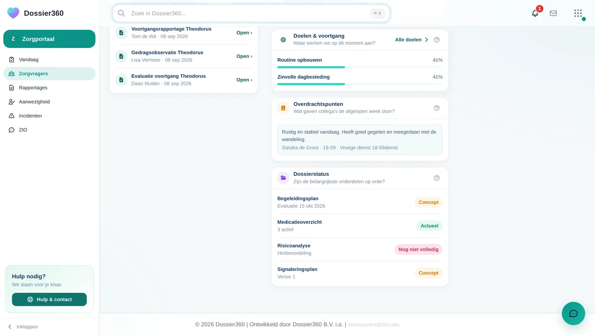Open Incidenten in sidebar

(49, 116)
